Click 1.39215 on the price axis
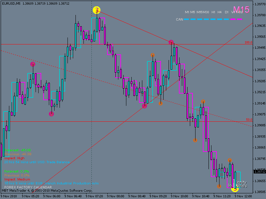The image size is (266, 199). click(260, 92)
